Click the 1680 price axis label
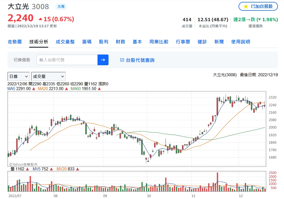The width and height of the screenshot is (284, 199). pos(272,157)
